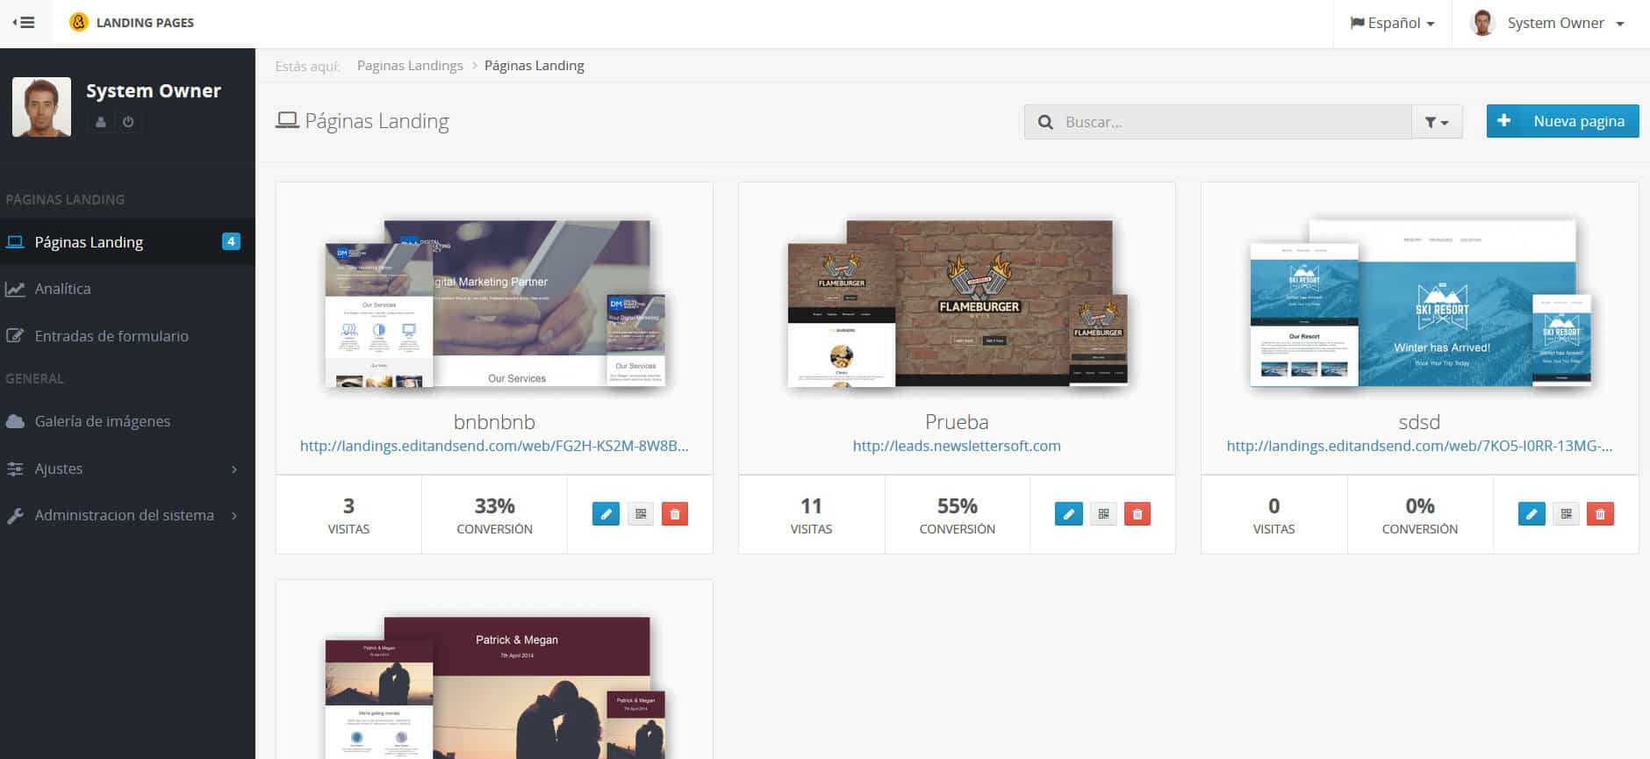Click the System Owner avatar in the top bar
This screenshot has width=1650, height=759.
(x=1482, y=23)
